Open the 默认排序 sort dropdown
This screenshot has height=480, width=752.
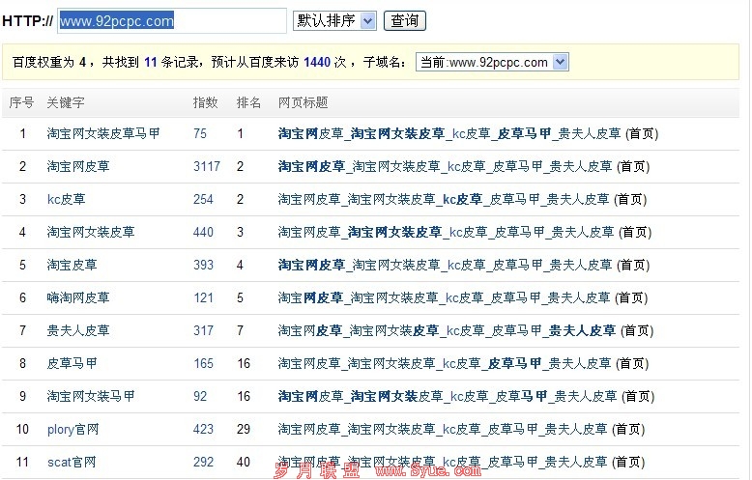click(333, 20)
